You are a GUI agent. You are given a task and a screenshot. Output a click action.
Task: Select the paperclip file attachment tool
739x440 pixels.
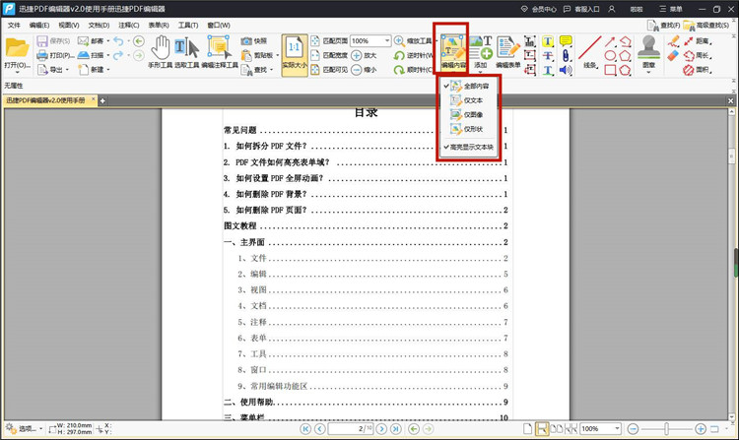coord(566,56)
